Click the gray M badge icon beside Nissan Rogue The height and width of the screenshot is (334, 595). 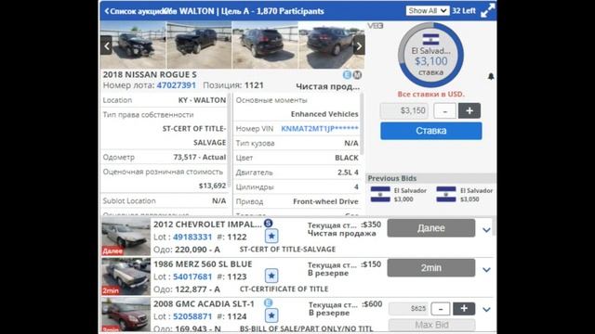point(357,75)
